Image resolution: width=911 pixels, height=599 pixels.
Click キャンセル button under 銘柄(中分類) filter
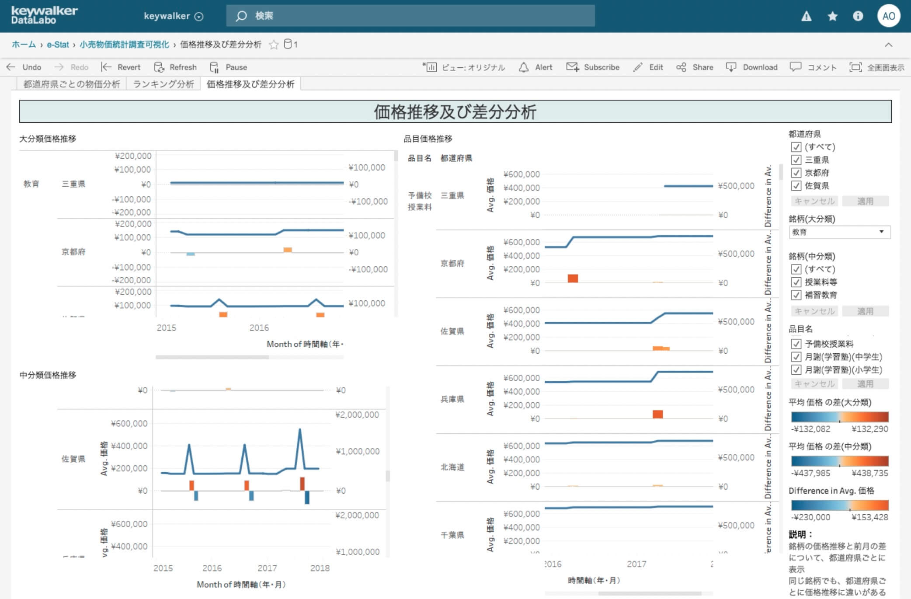click(x=814, y=311)
